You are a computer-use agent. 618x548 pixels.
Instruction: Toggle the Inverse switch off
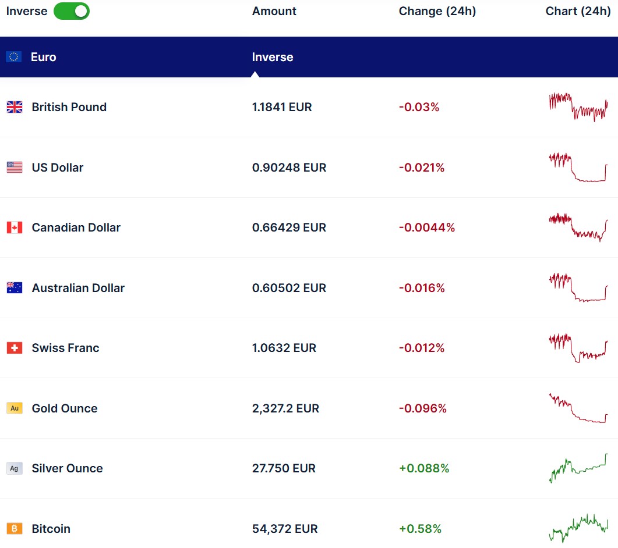(71, 11)
